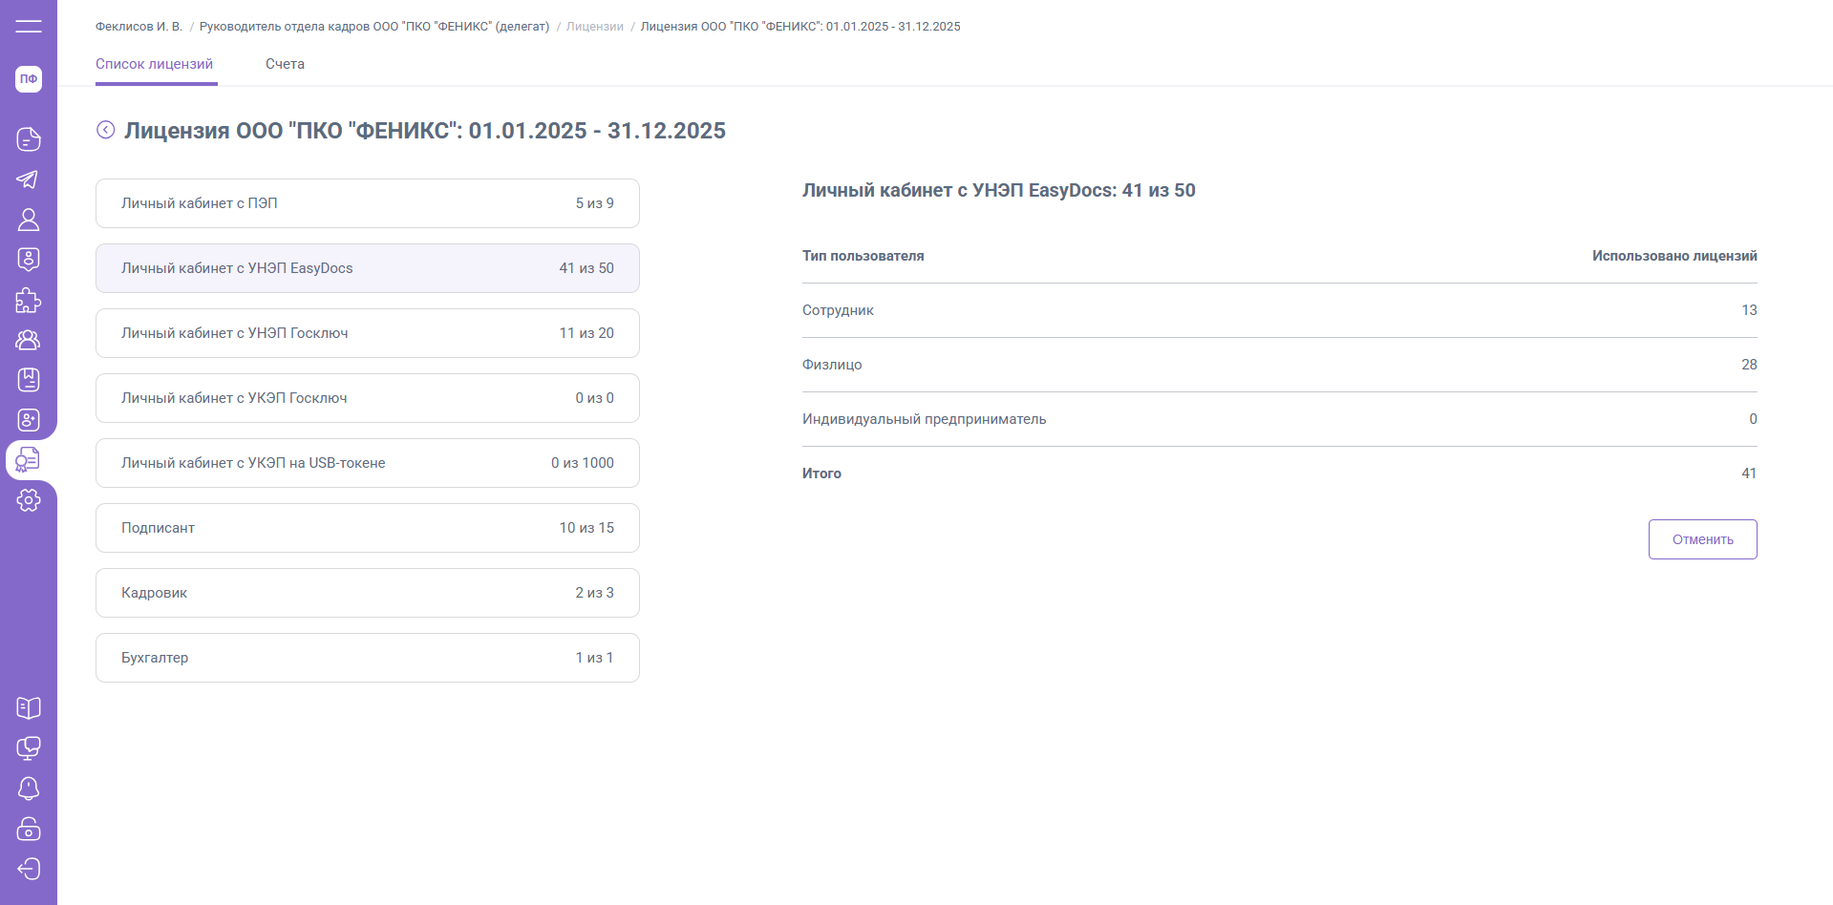Click the Лицензии breadcrumb link
Screen dimensions: 1833x905
(x=594, y=27)
